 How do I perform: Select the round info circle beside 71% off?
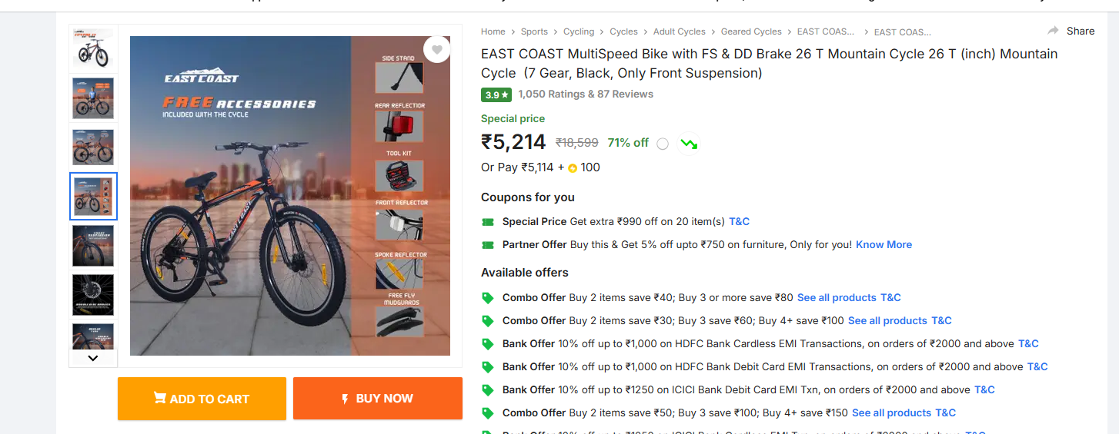pos(663,144)
